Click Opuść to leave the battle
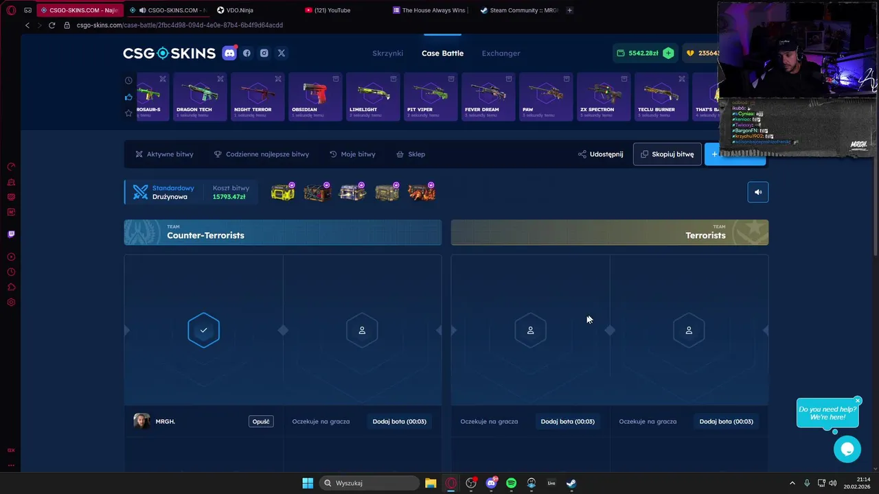The width and height of the screenshot is (879, 494). point(261,421)
